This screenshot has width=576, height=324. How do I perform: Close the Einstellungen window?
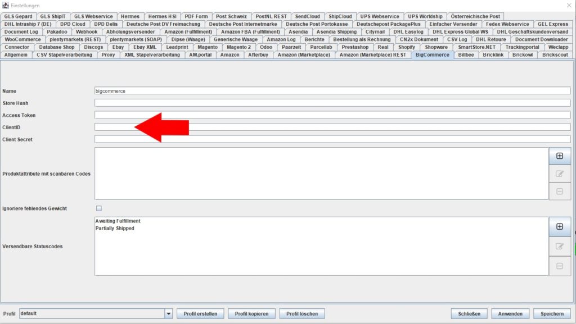(x=569, y=5)
